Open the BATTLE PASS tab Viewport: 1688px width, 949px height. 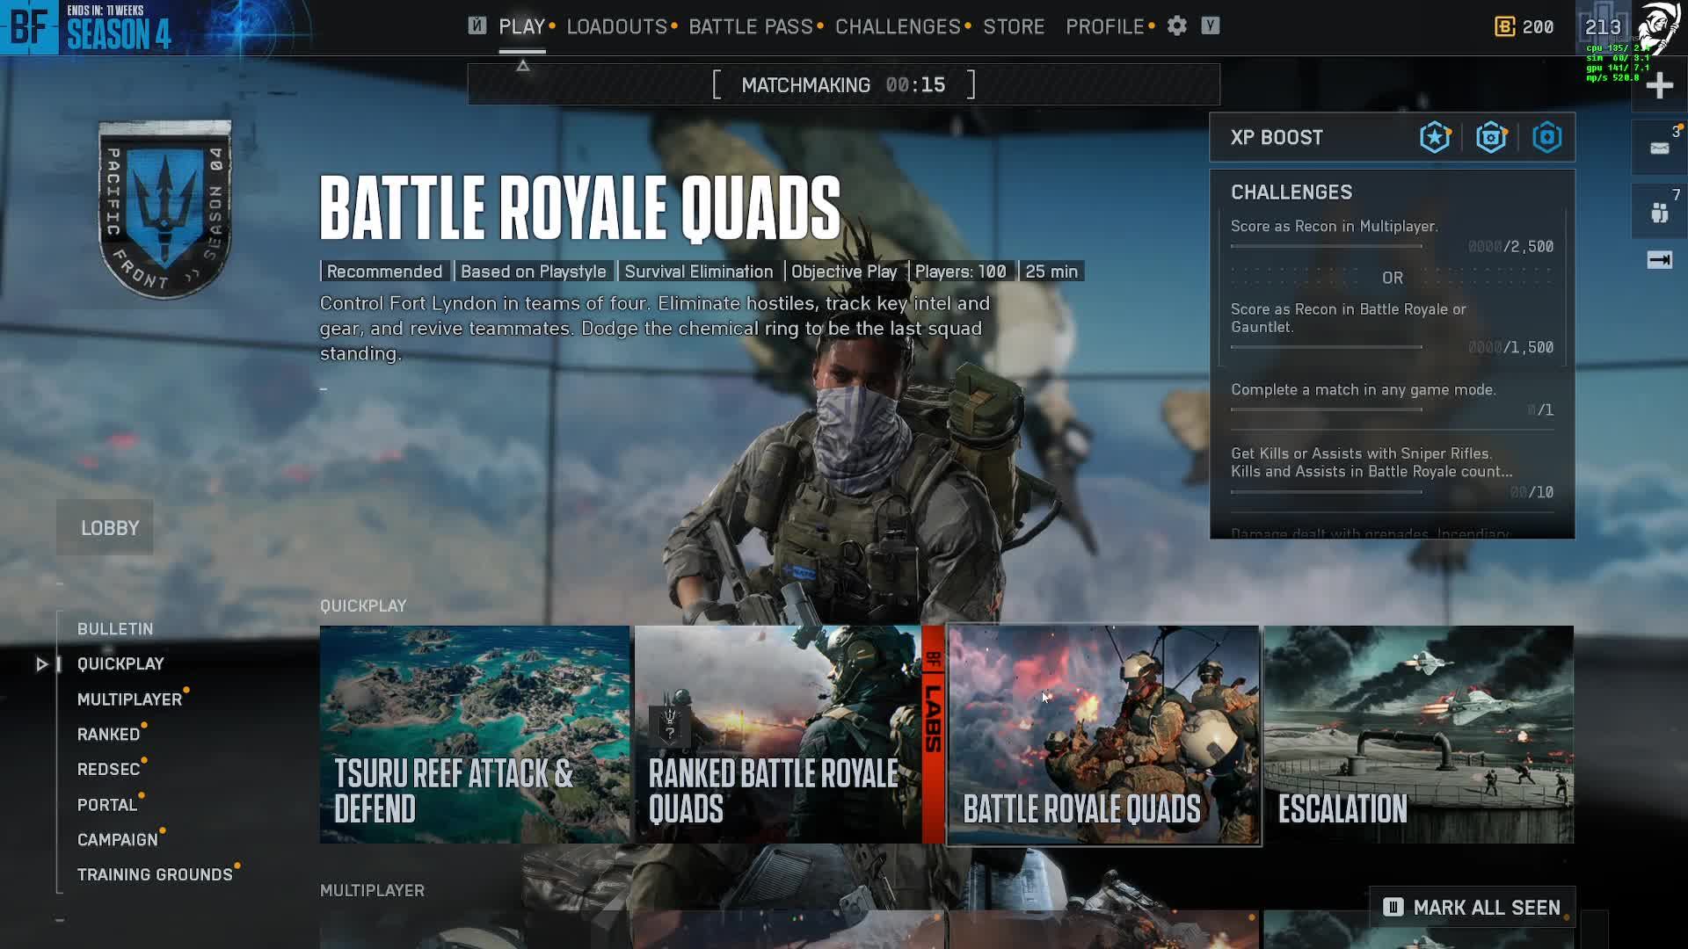coord(751,27)
